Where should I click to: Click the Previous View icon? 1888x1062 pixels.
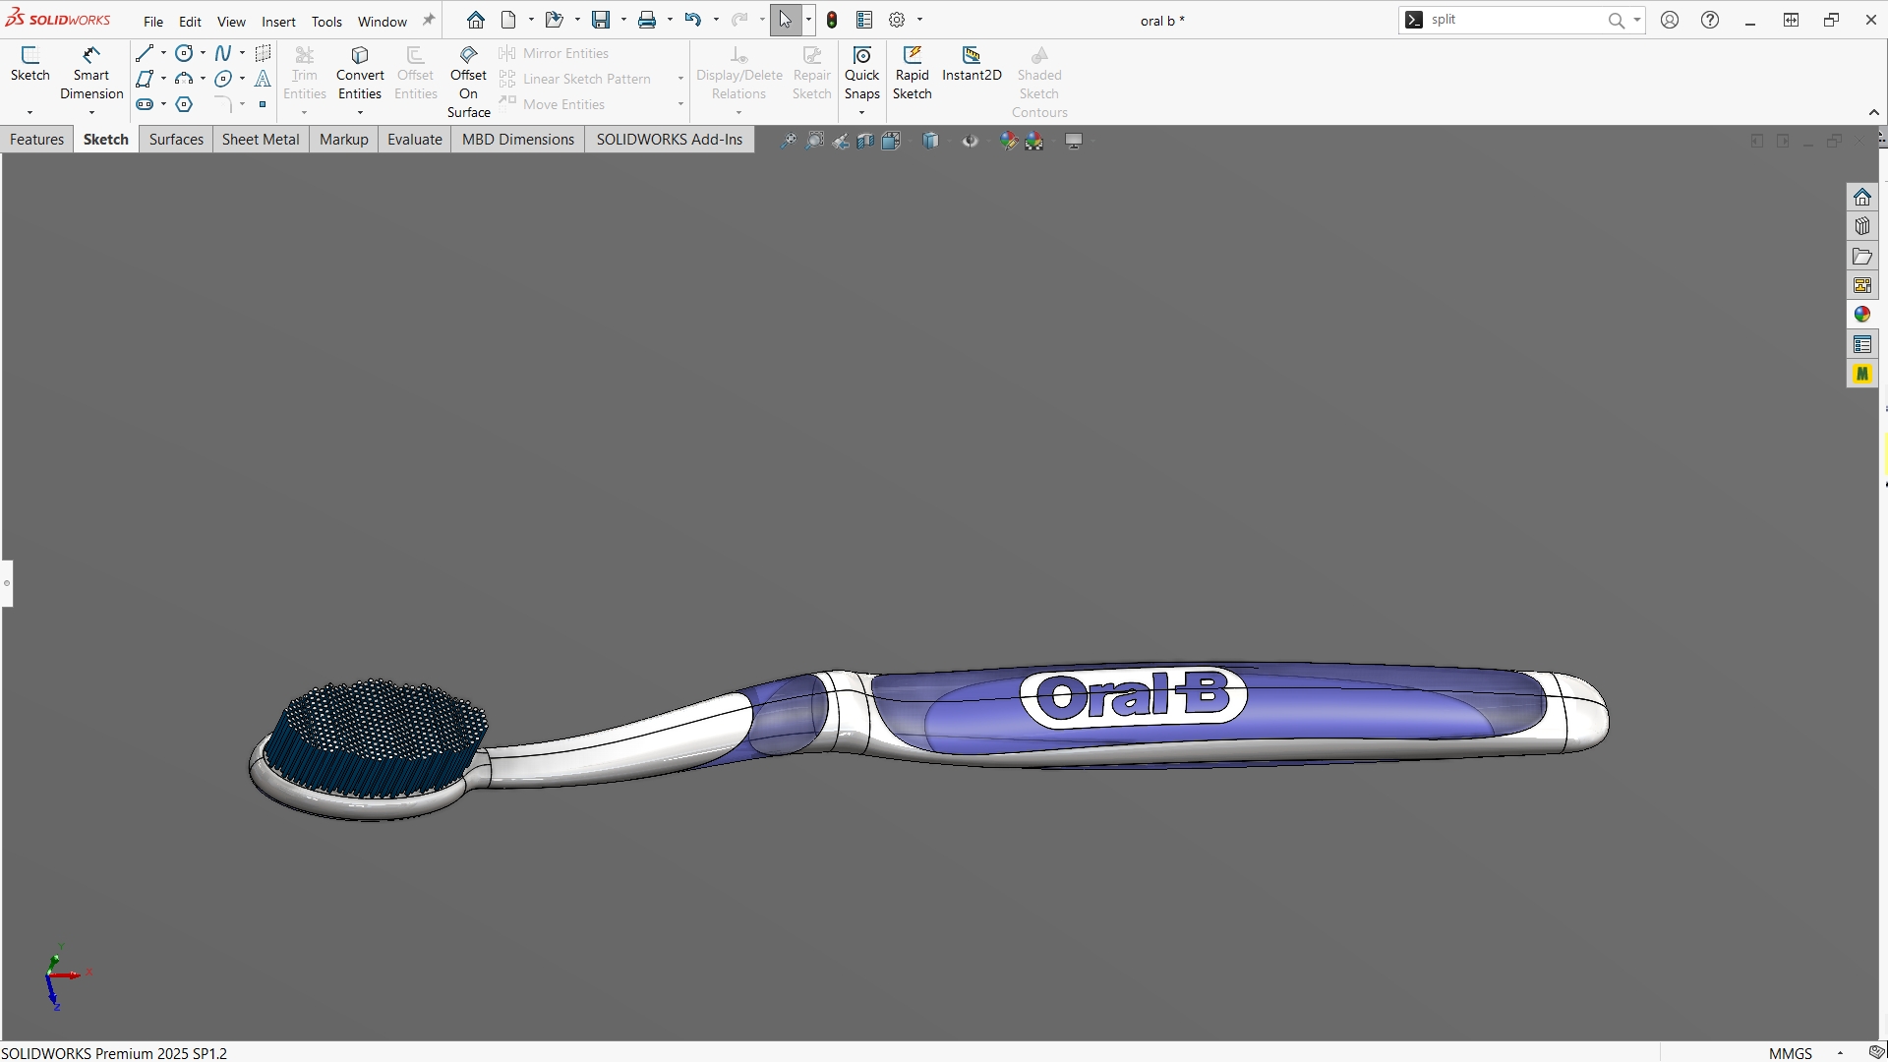point(841,141)
